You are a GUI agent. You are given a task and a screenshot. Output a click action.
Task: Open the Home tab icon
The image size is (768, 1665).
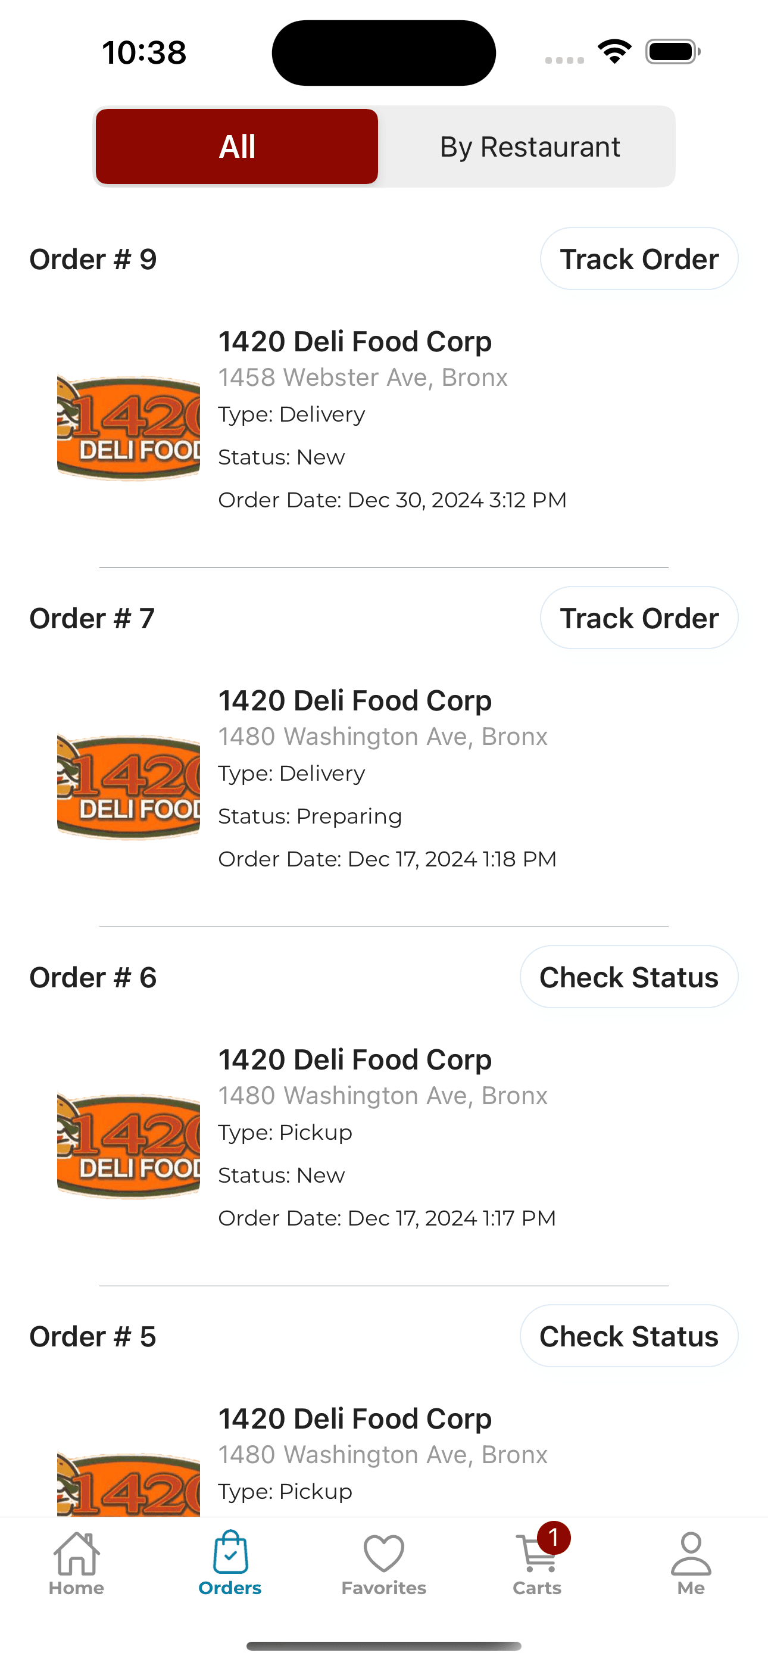pos(76,1552)
